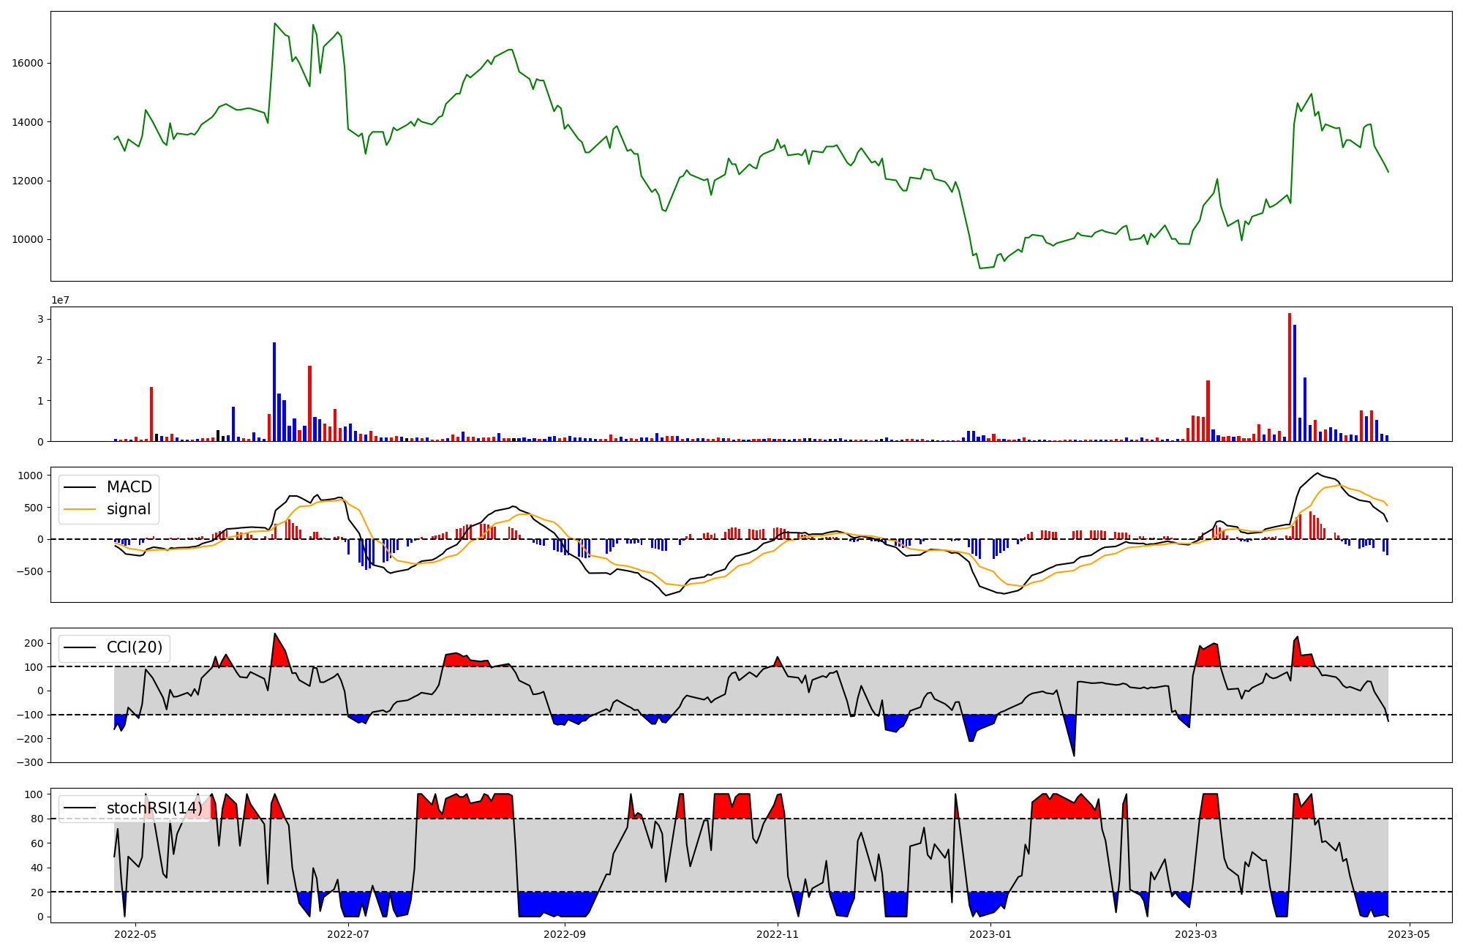Click the 1e7 volume scale exponent label
1463x951 pixels.
tap(60, 300)
